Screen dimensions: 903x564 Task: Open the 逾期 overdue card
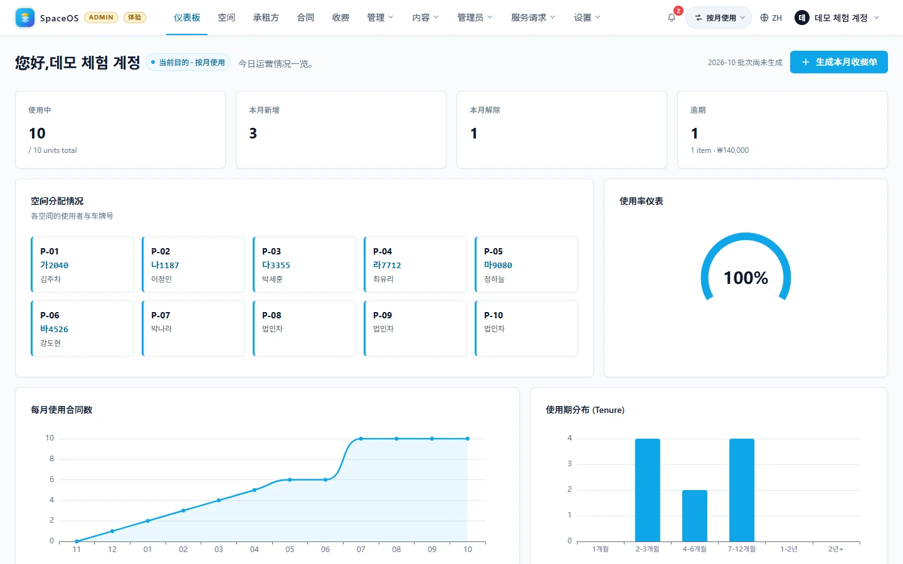click(782, 130)
